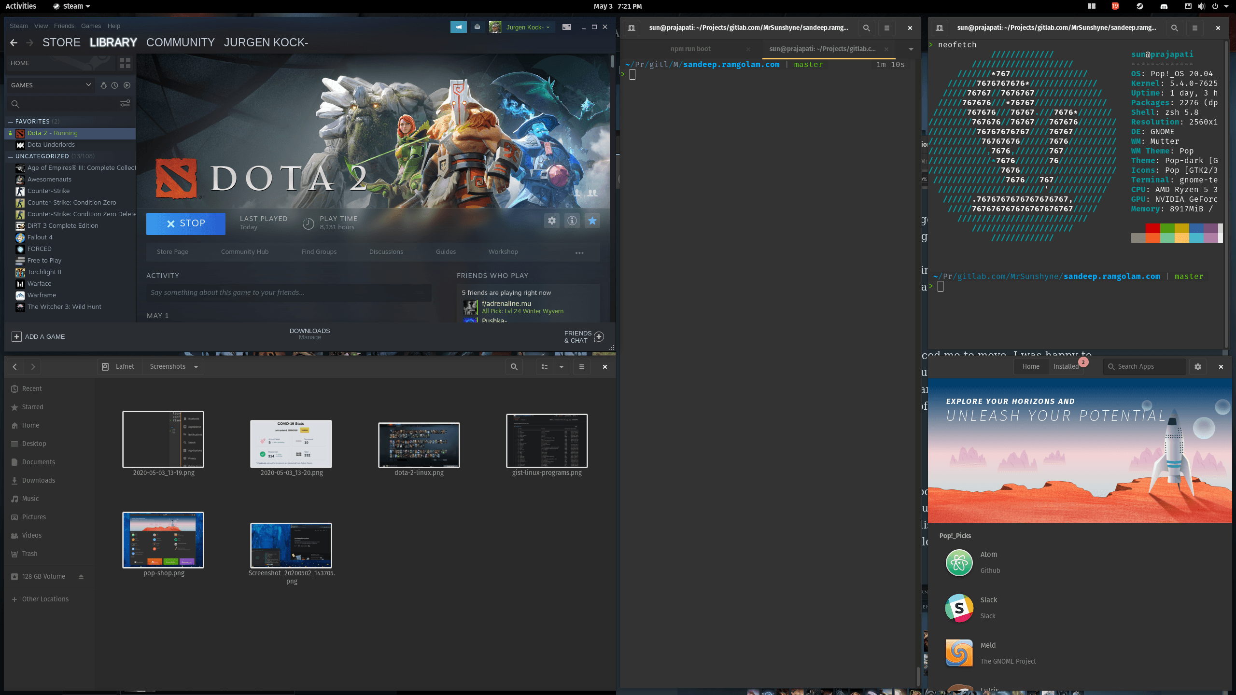Toggle ready-to-play games filter icon

[127, 85]
